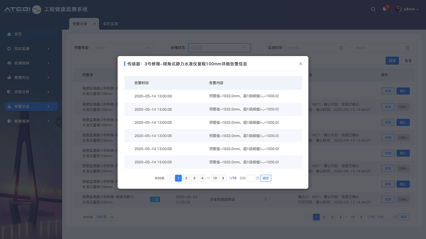The image size is (426, 239).
Task: Go to next page in dialog
Action: [x=223, y=178]
